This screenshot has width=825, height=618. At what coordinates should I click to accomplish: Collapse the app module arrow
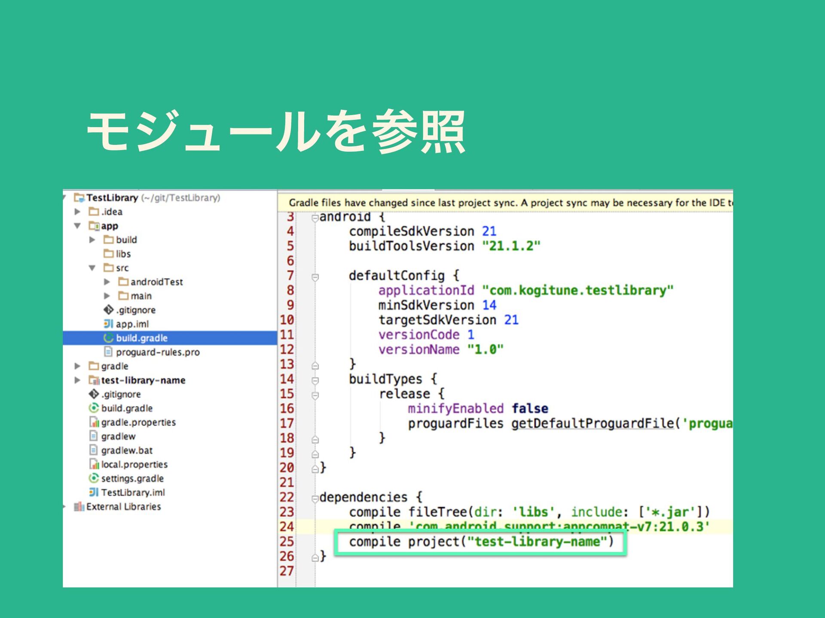click(77, 226)
